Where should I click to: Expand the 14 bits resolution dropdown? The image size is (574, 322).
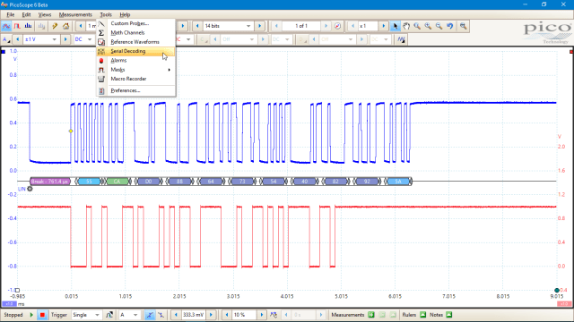pyautogui.click(x=228, y=26)
